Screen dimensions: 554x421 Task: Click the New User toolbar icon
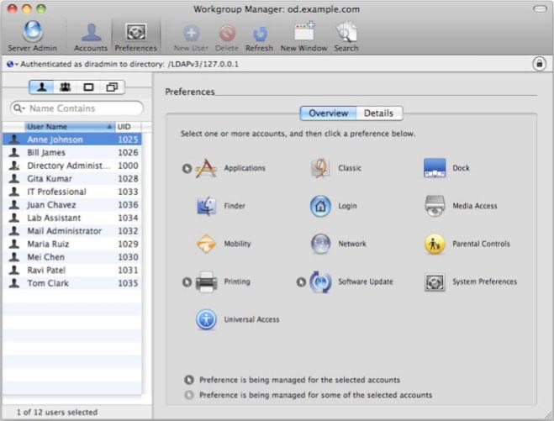tap(191, 38)
